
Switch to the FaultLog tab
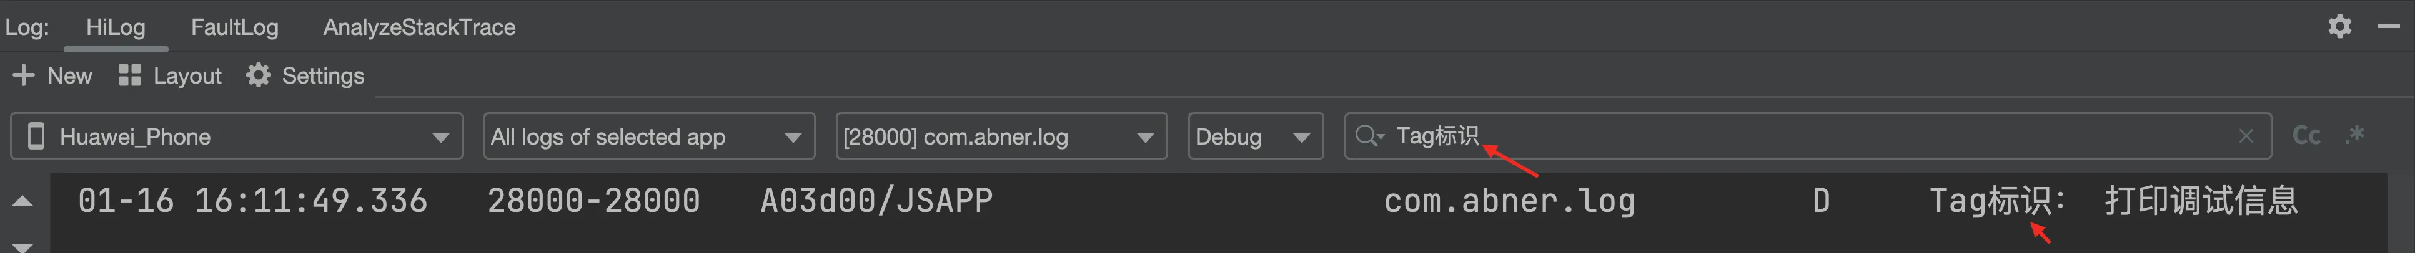[x=234, y=27]
